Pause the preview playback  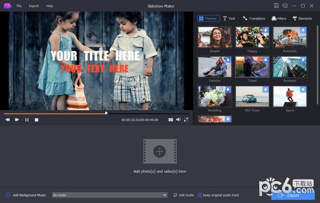(x=27, y=120)
